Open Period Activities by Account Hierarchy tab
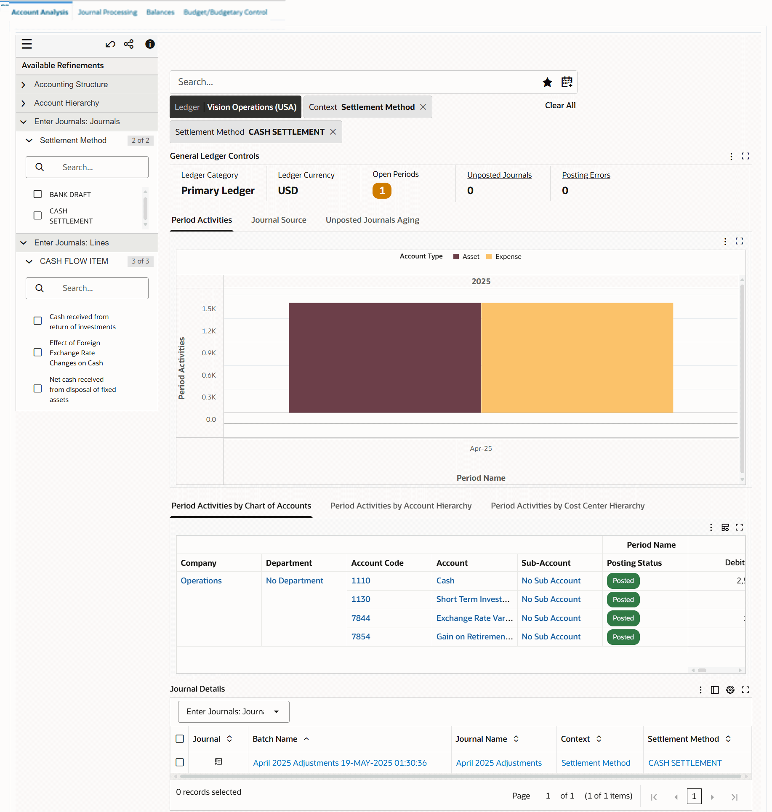 tap(401, 506)
